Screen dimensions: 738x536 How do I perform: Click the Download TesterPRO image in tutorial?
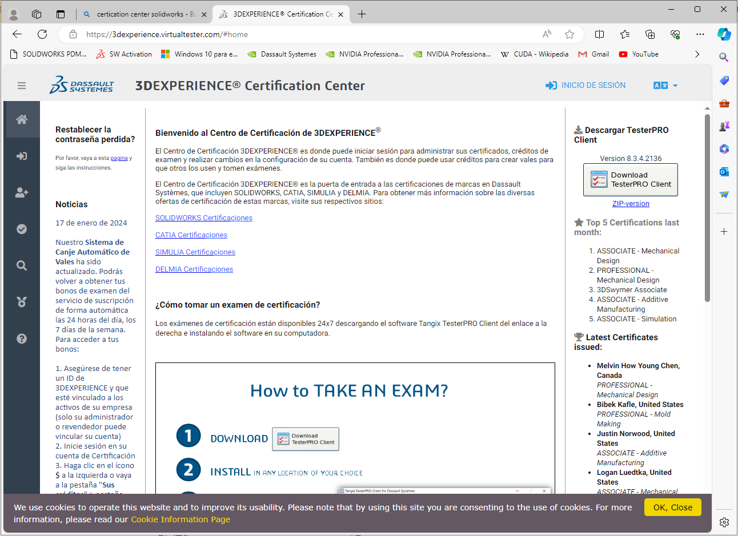pyautogui.click(x=306, y=439)
